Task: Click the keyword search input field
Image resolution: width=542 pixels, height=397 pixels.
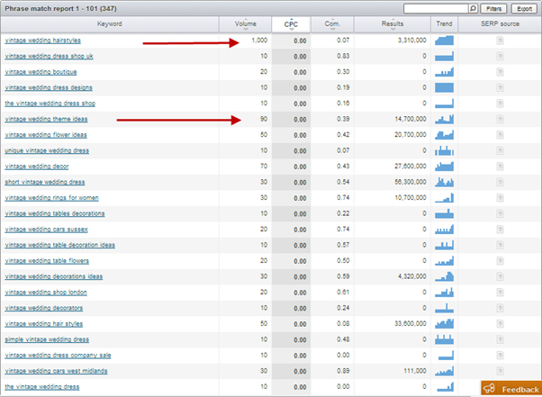Action: coord(437,9)
